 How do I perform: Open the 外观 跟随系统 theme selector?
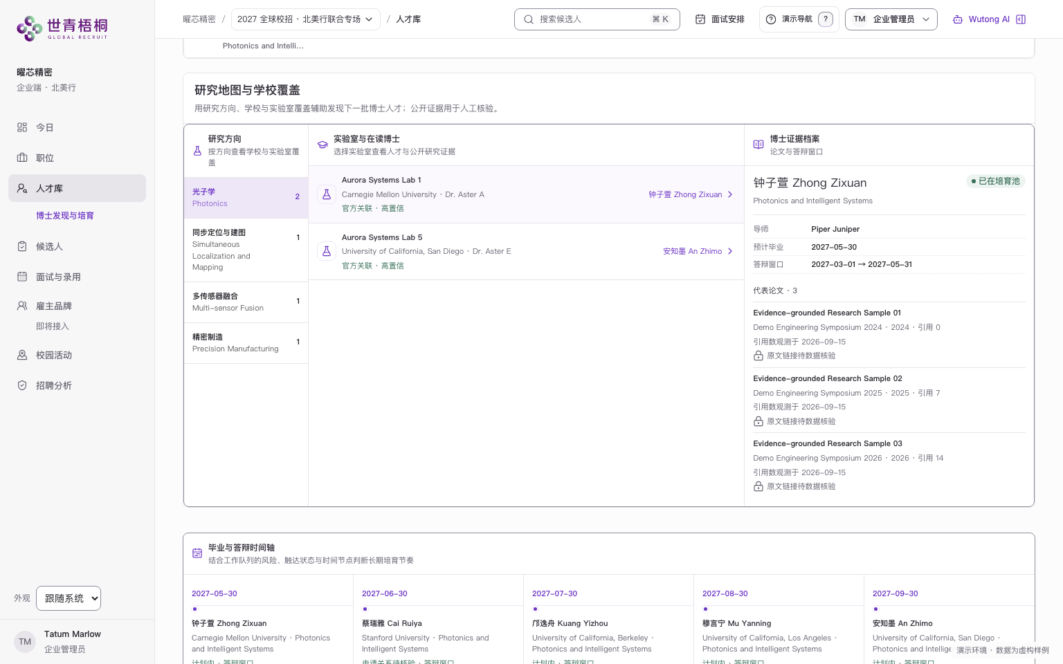pyautogui.click(x=69, y=598)
